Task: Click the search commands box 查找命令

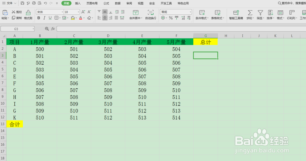Action: [292, 3]
